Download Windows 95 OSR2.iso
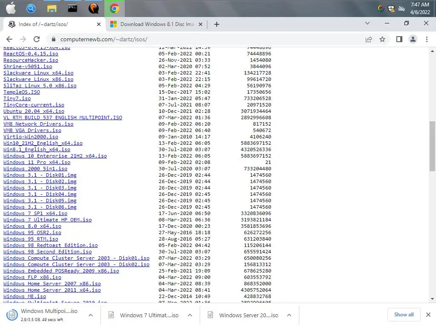Viewport: 436px width, 327px height. pos(32,233)
